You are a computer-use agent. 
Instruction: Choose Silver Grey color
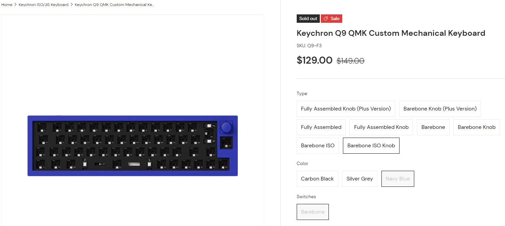click(360, 179)
